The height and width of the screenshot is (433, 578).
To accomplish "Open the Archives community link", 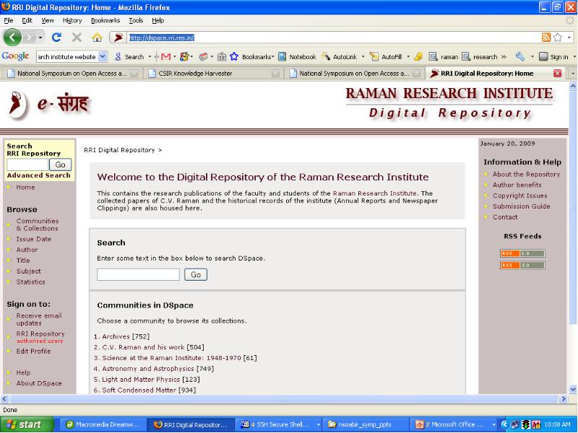I will (x=116, y=336).
